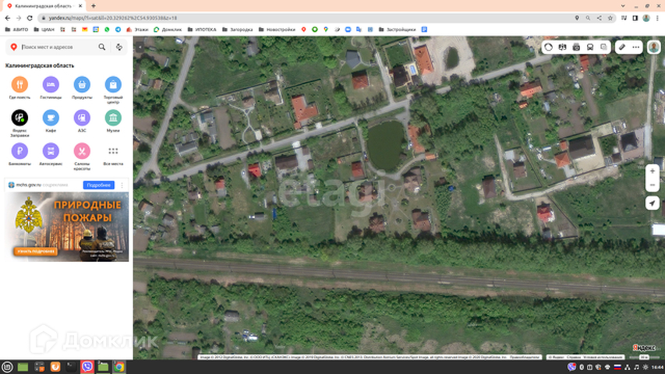Toggle the traffic layer icon on map toolbar
Screen dimensions: 665x374
click(548, 47)
